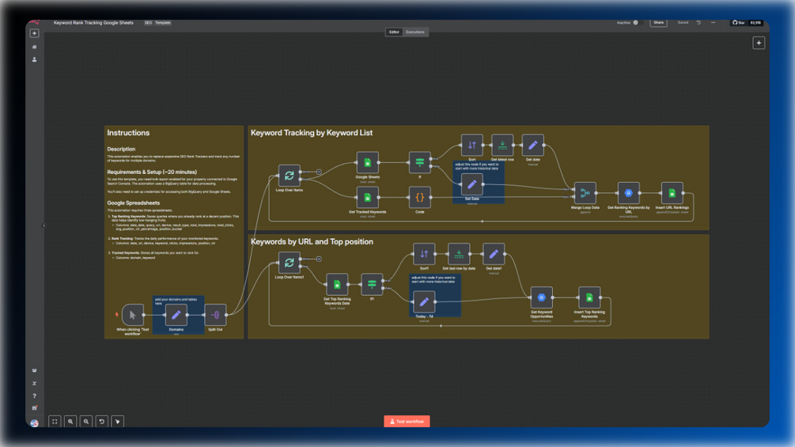Edit the workflow name Keyword Rank Tracking

pos(94,23)
